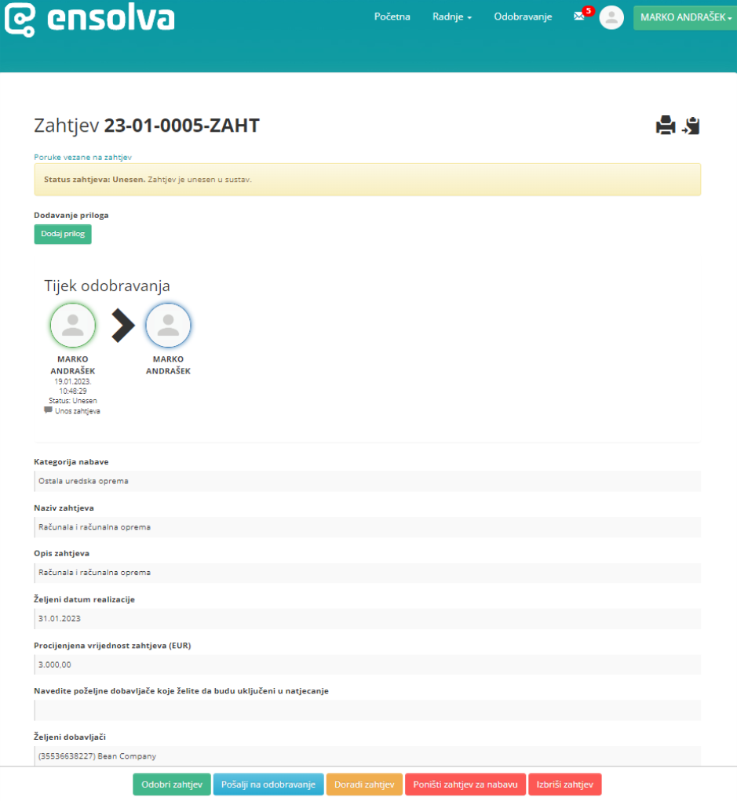The width and height of the screenshot is (737, 801).
Task: Click the comment bubble icon by Unos zahtjeva
Action: coord(48,410)
